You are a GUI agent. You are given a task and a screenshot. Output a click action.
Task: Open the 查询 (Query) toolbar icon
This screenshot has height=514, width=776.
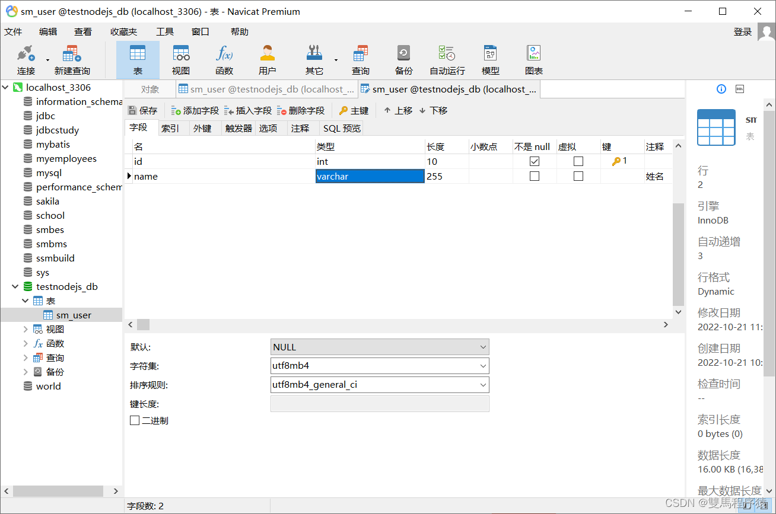tap(360, 60)
